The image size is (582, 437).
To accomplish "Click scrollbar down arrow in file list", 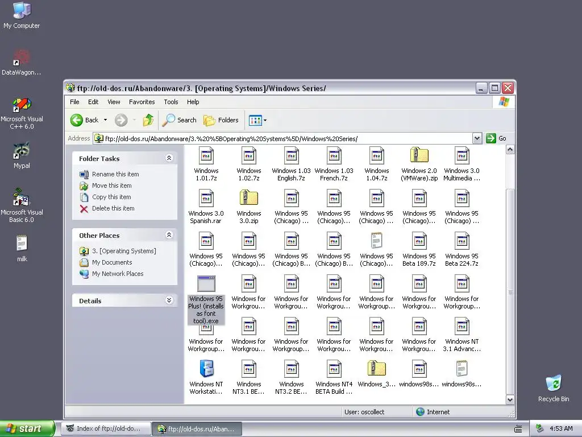I will click(510, 399).
